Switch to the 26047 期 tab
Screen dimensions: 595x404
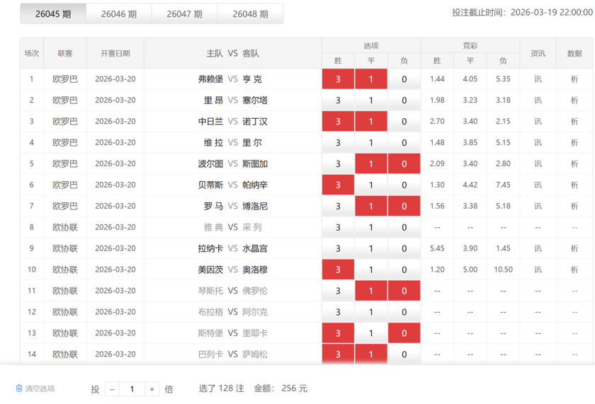tap(184, 13)
